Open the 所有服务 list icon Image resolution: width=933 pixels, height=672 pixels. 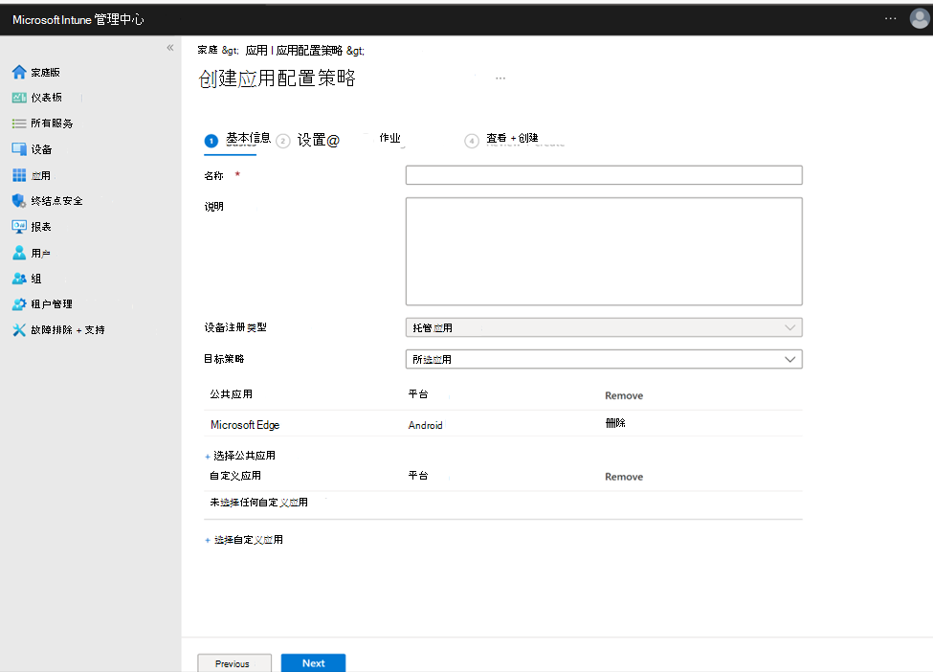tap(19, 123)
